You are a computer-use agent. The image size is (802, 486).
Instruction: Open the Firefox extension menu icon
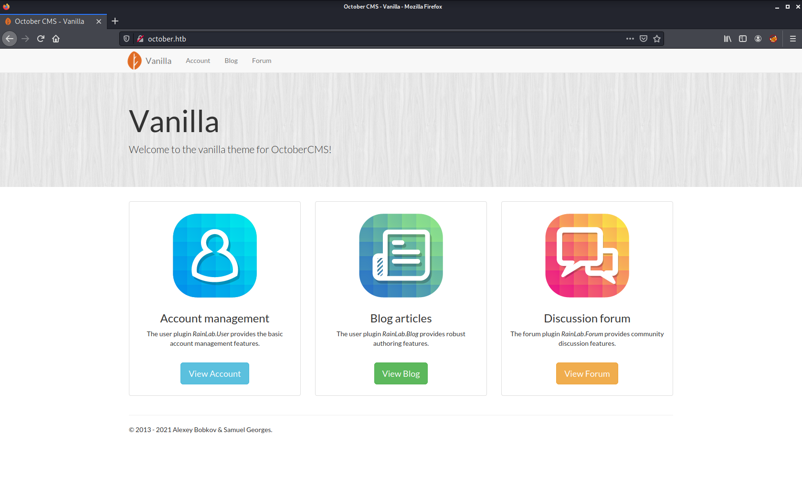[x=773, y=39]
